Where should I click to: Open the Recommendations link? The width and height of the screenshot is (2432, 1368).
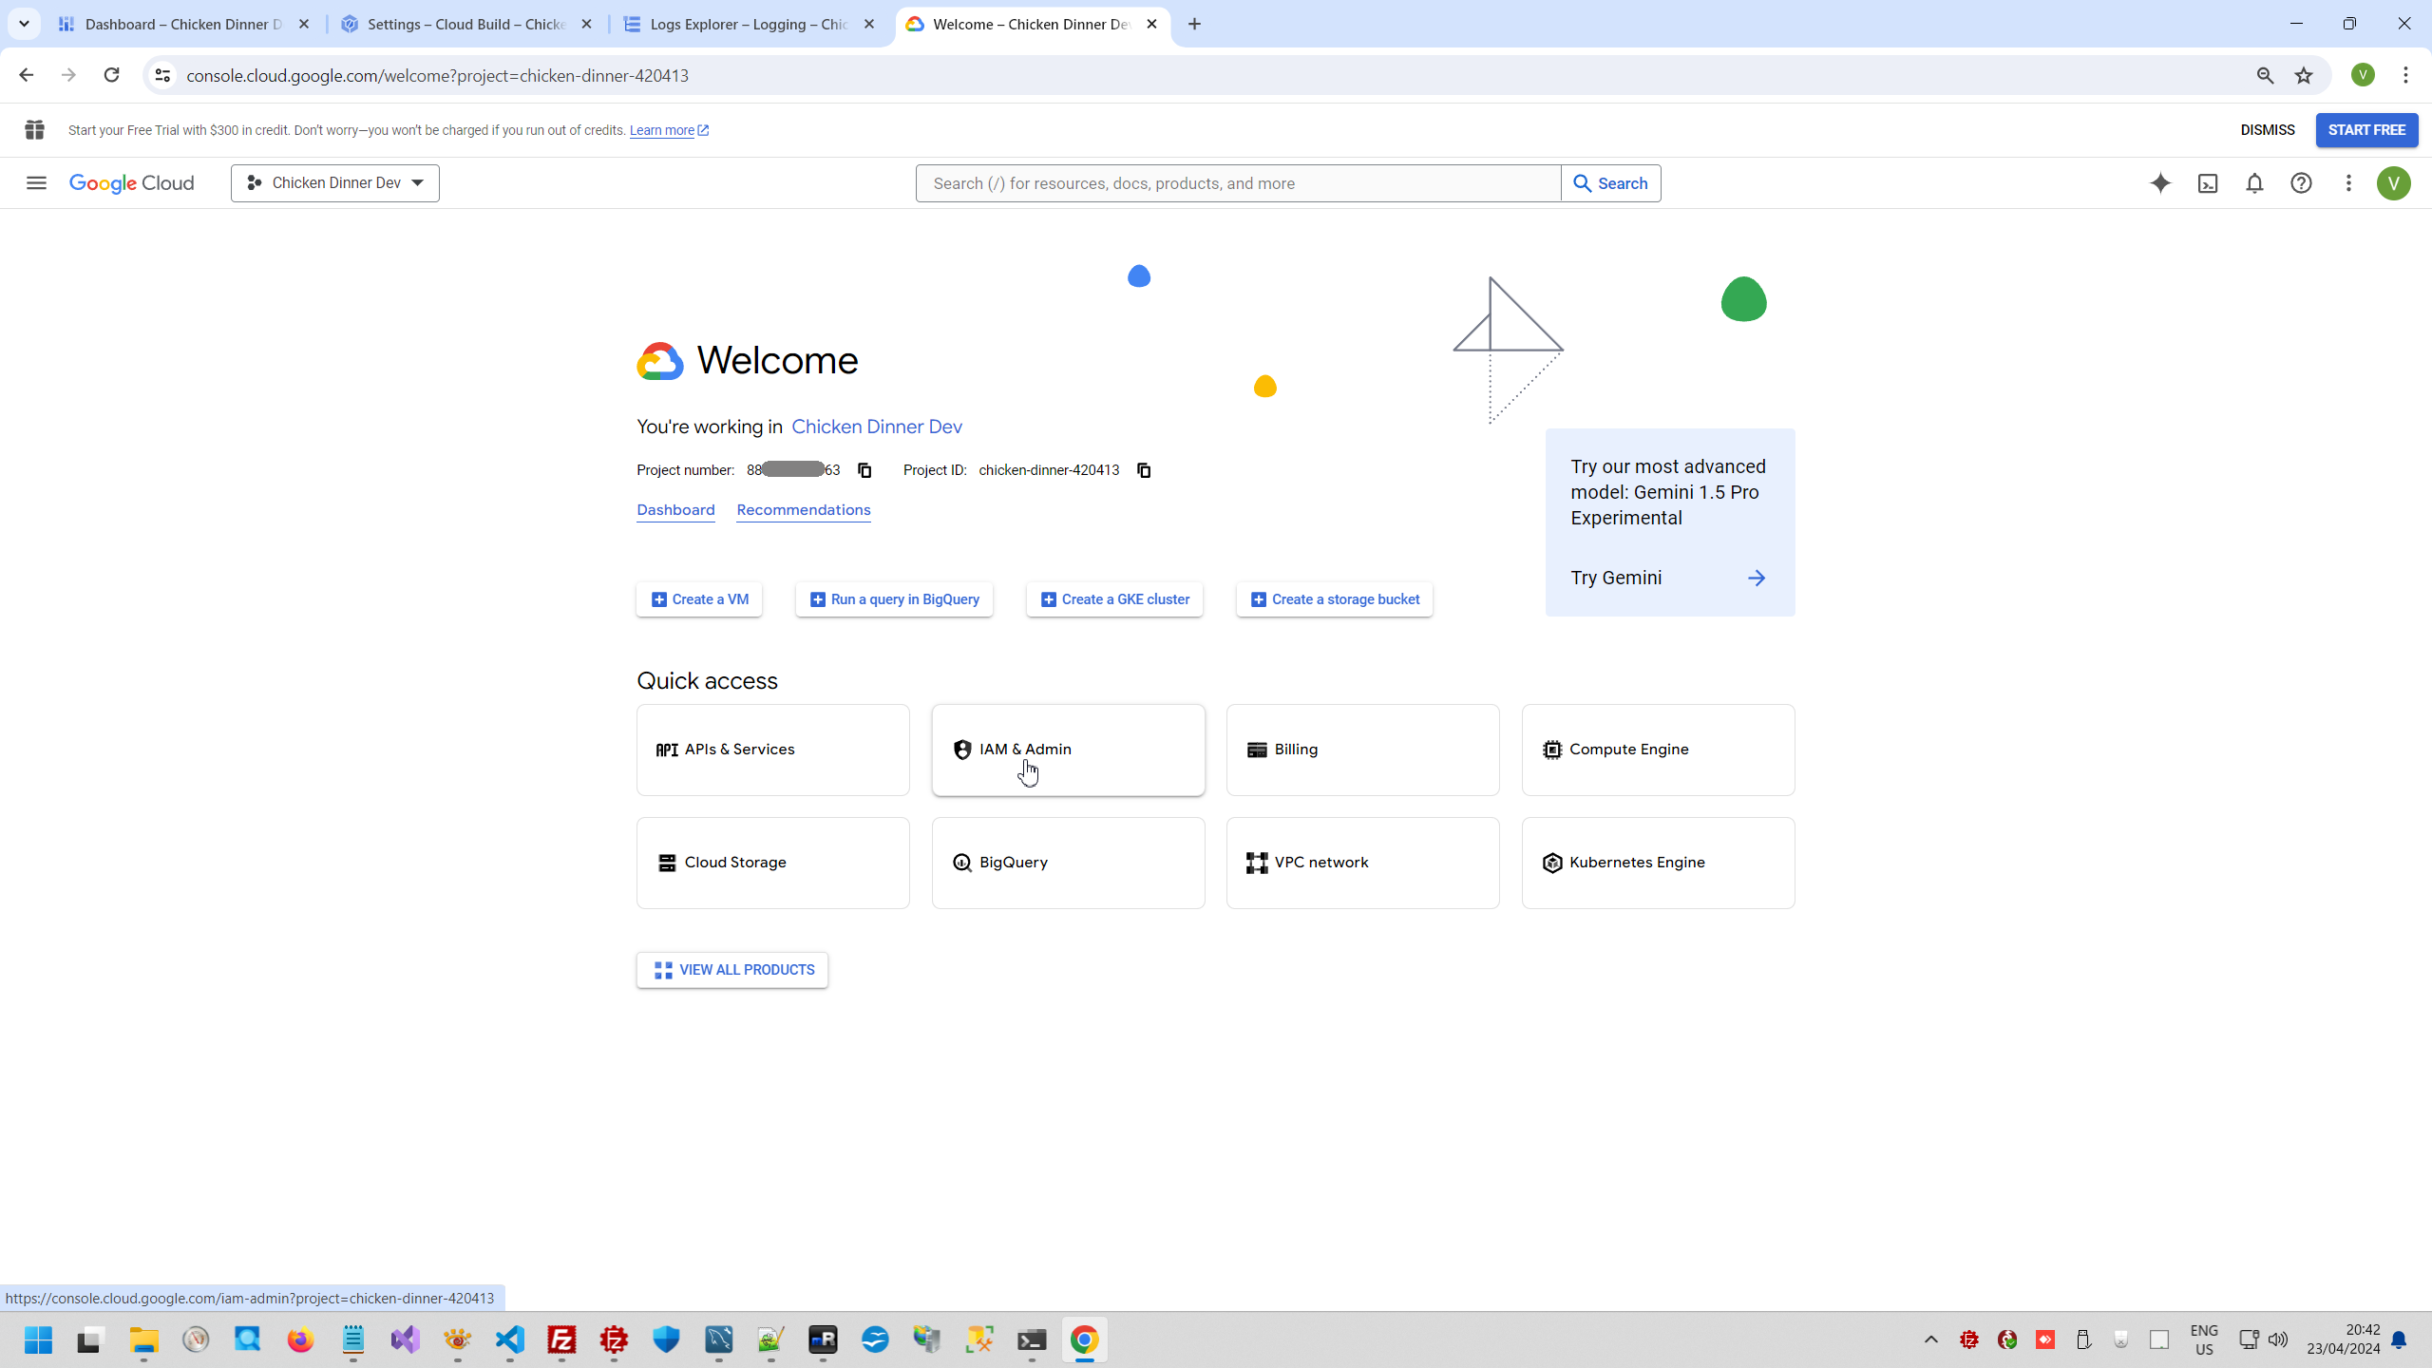pos(803,510)
